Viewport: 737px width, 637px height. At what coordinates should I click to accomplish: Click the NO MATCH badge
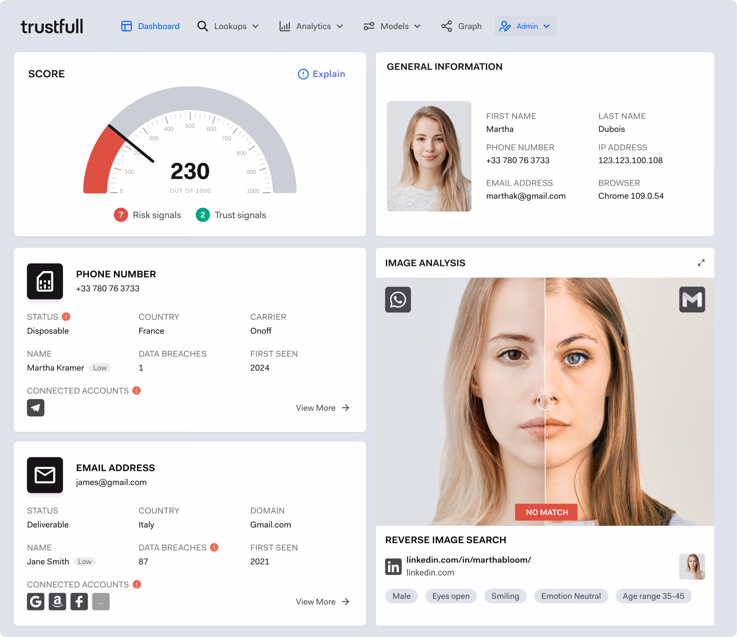coord(546,512)
